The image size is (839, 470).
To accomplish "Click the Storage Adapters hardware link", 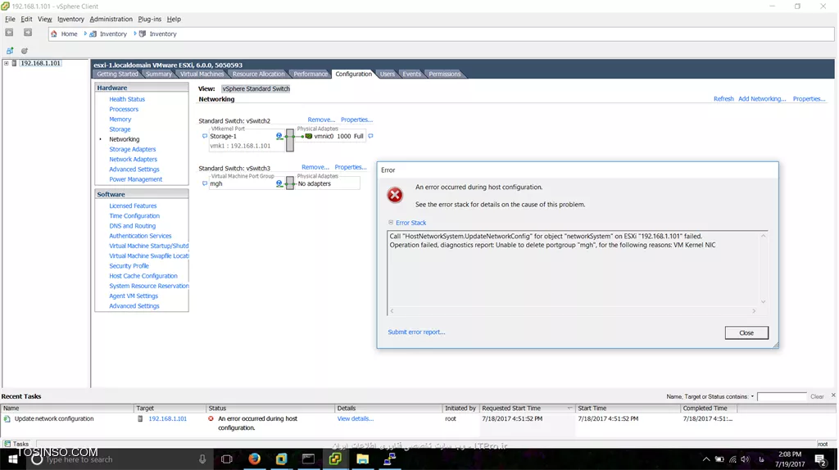I will coord(132,149).
